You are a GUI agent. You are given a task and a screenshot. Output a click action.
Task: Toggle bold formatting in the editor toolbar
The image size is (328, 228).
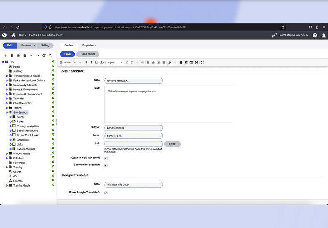(x=86, y=63)
